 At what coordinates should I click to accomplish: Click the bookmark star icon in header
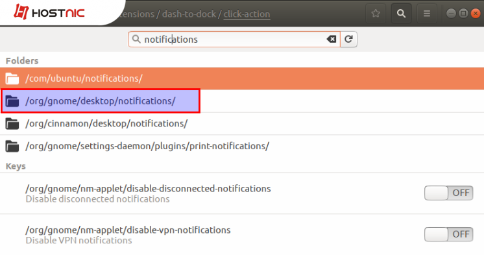point(376,14)
